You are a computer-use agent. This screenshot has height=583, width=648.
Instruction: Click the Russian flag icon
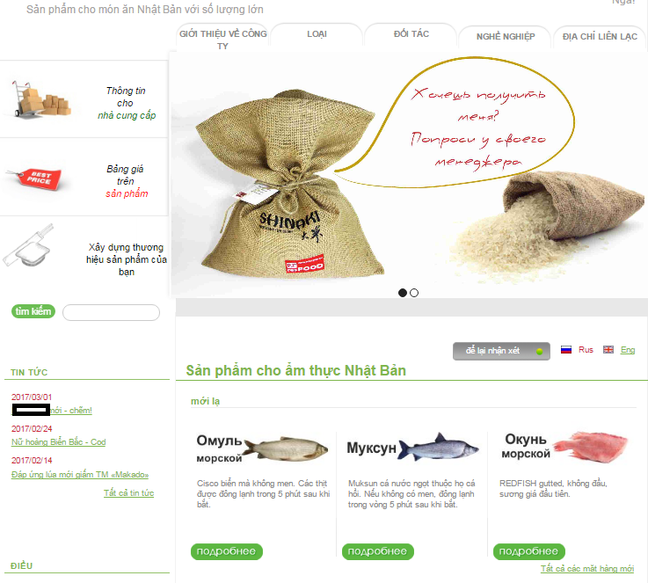coord(565,350)
